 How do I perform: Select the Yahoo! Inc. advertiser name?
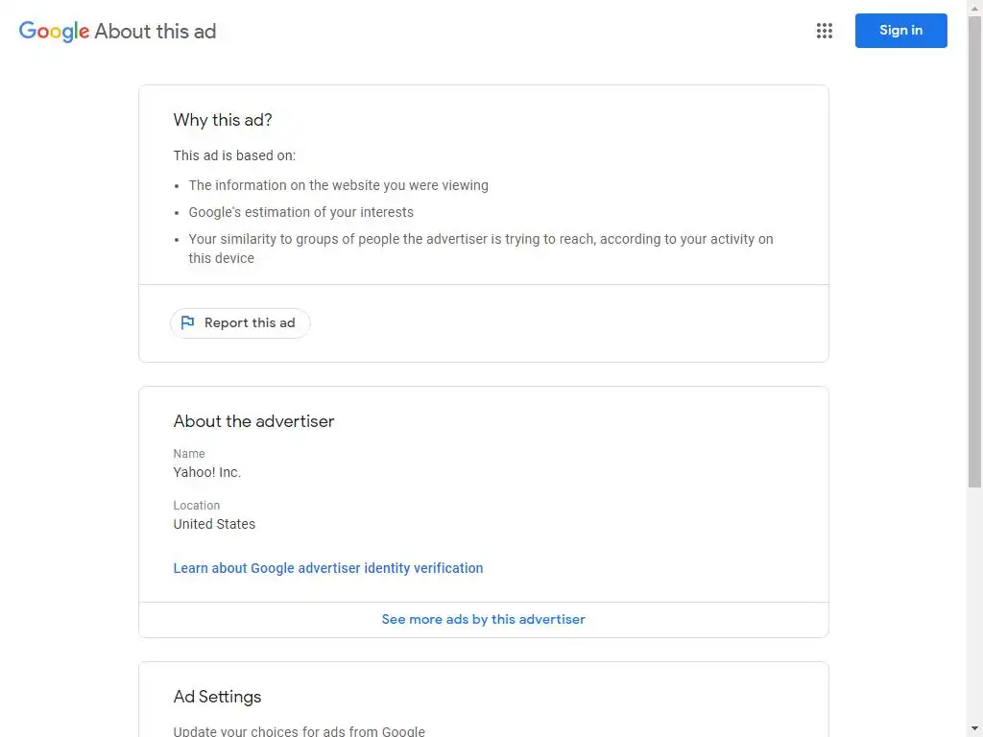[x=207, y=472]
